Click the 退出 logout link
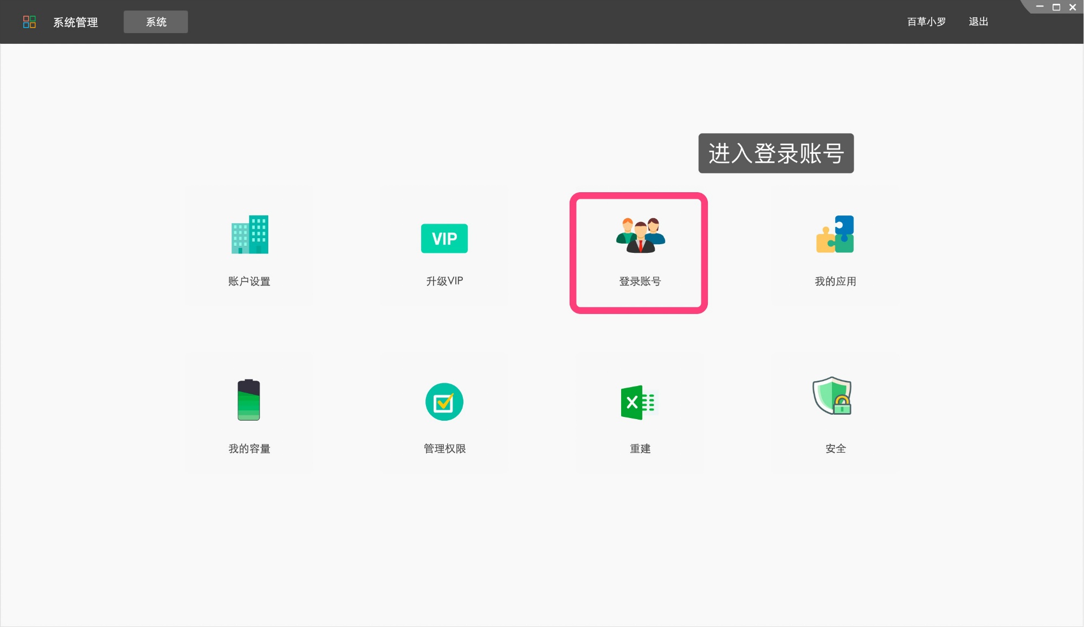This screenshot has height=627, width=1084. [978, 22]
